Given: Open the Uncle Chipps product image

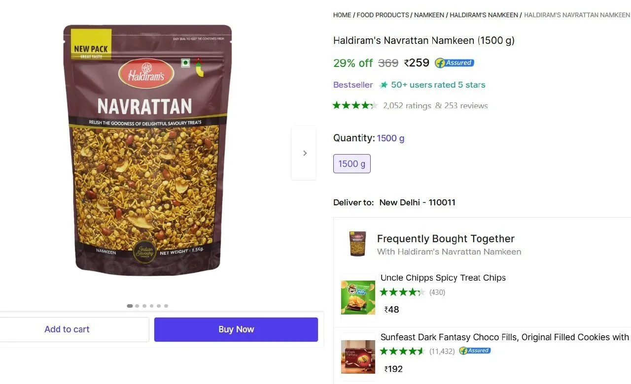Looking at the screenshot, I should [358, 298].
